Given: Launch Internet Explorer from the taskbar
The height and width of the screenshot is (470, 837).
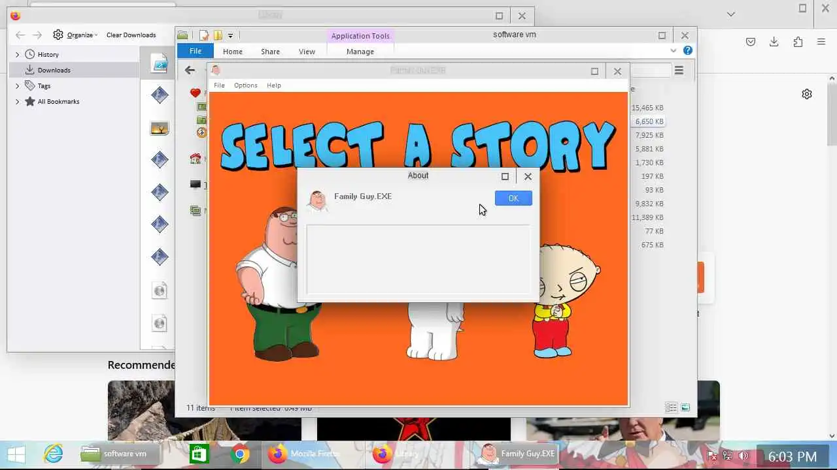Looking at the screenshot, I should point(53,454).
